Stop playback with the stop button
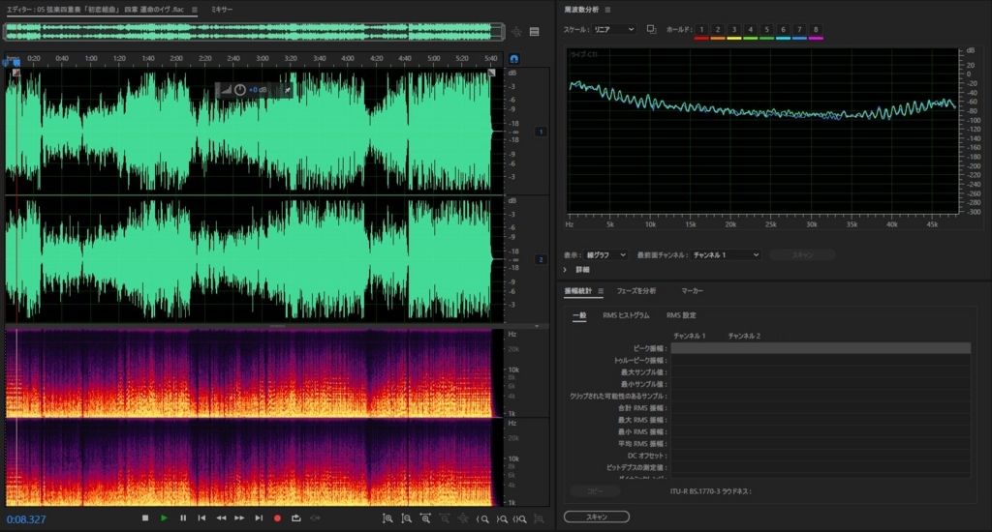992x532 pixels. pos(145,518)
